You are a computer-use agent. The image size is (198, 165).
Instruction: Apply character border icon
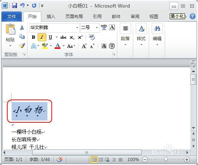[x=112, y=27]
